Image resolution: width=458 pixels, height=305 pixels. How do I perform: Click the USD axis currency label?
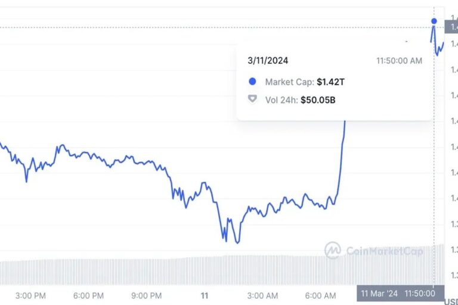point(450,295)
